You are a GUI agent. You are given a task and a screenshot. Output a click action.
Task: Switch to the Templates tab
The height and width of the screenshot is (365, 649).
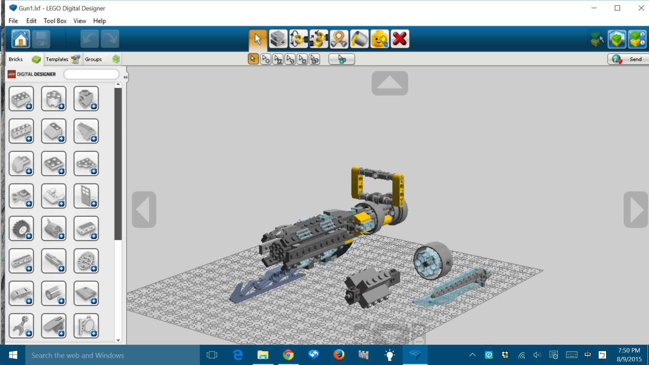[x=57, y=59]
